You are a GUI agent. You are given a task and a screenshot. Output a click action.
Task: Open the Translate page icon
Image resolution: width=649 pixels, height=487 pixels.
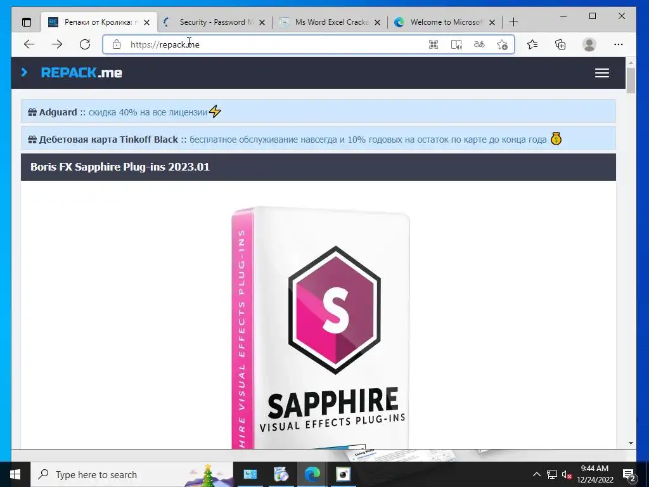479,44
